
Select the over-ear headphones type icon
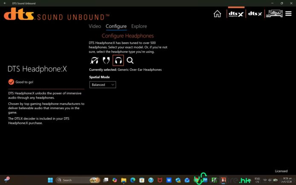coord(118,61)
